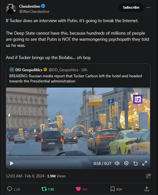Click the reply comment icon

point(10,189)
